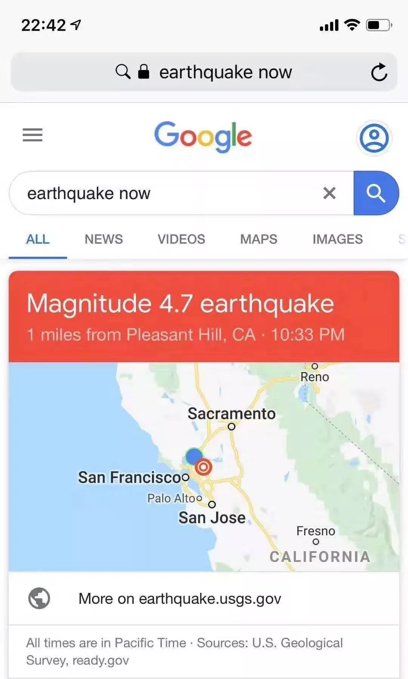Open the hamburger menu

pyautogui.click(x=32, y=135)
